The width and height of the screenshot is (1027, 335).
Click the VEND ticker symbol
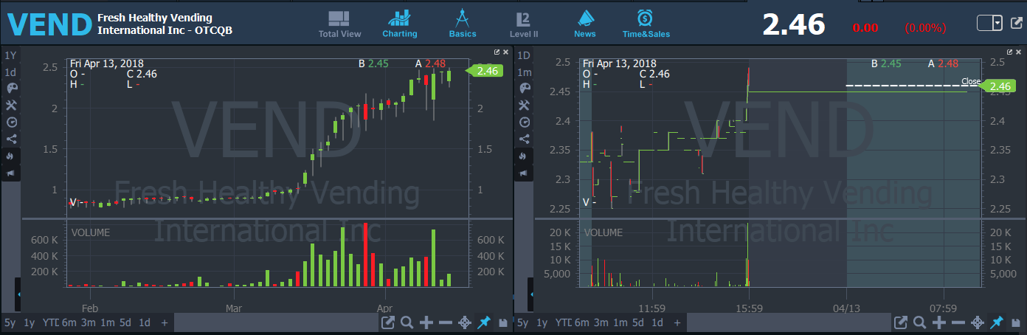coord(49,25)
